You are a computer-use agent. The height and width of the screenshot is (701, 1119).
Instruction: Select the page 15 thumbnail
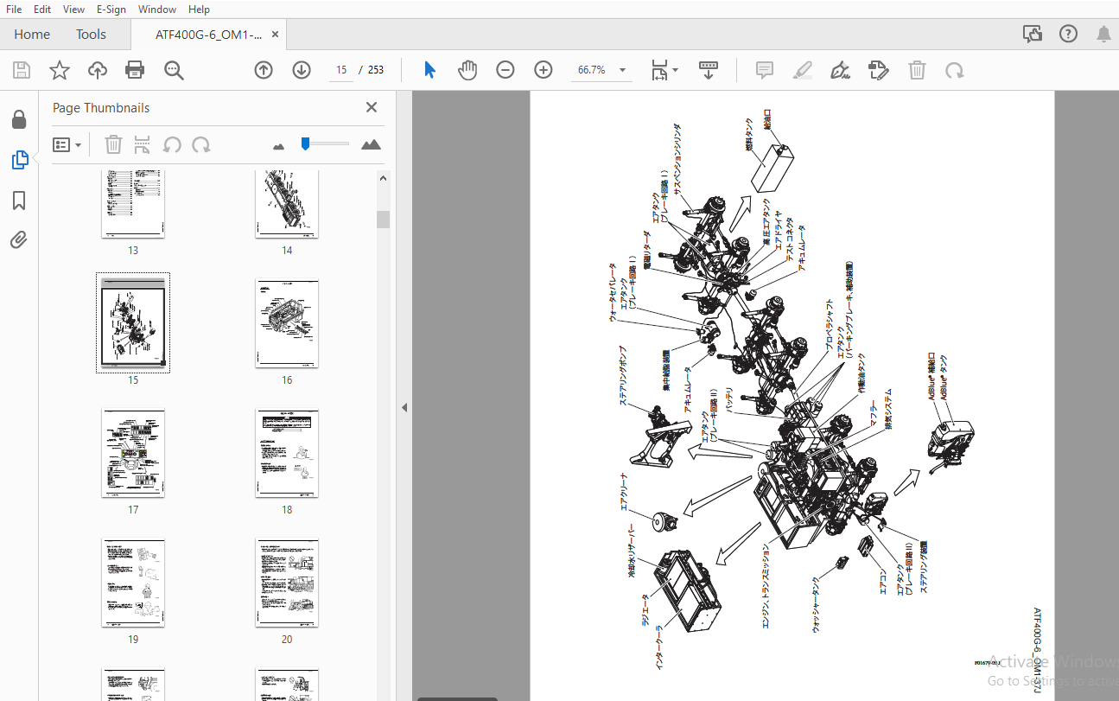[133, 323]
